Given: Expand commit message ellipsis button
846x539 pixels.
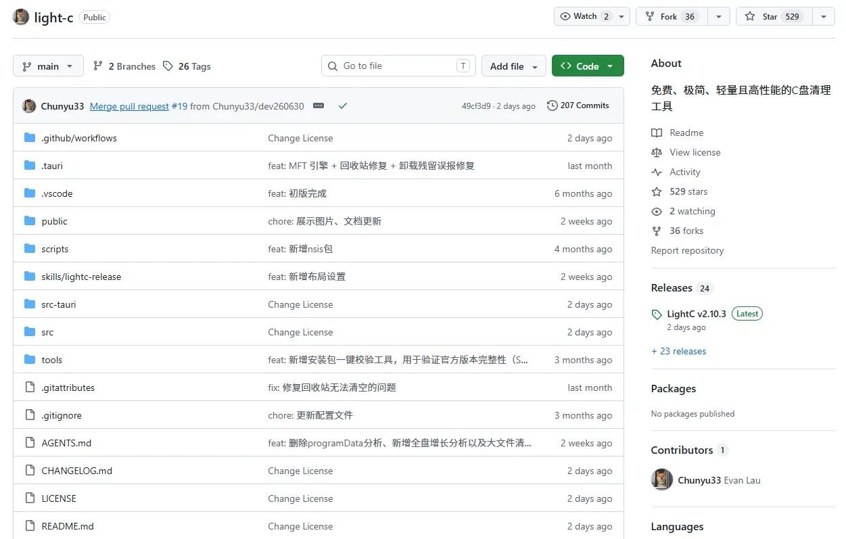Looking at the screenshot, I should pyautogui.click(x=319, y=106).
